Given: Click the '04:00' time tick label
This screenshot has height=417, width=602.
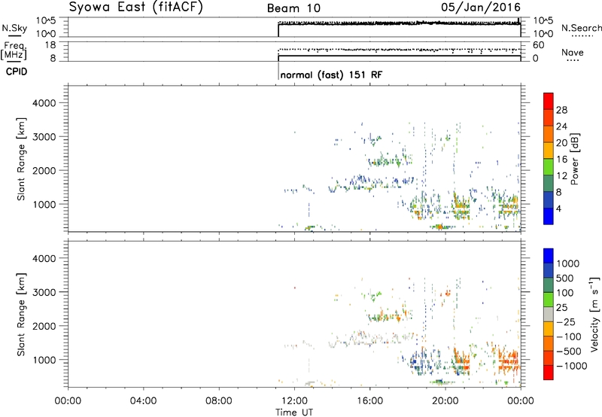Looking at the screenshot, I should 143,401.
